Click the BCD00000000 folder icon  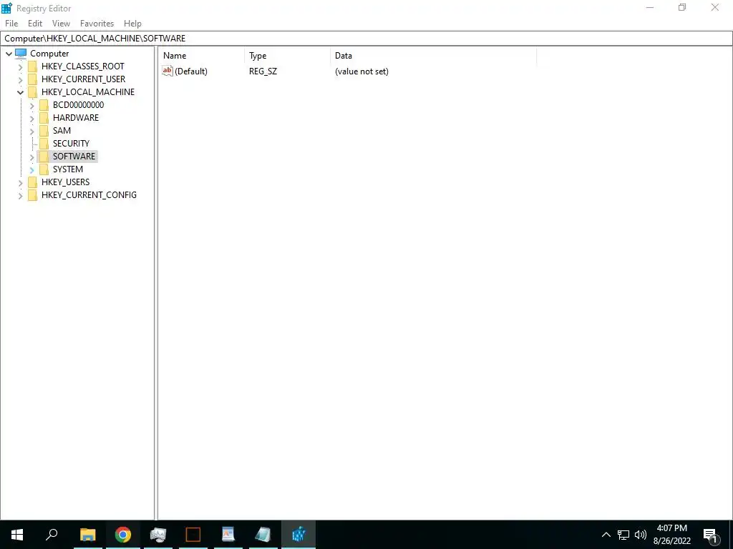[44, 105]
